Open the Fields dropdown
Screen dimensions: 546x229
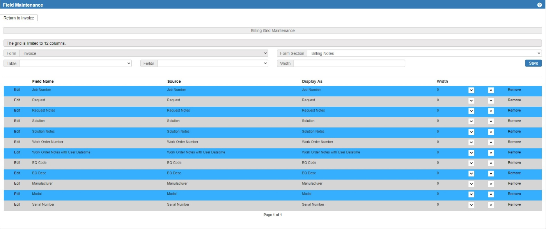(212, 63)
